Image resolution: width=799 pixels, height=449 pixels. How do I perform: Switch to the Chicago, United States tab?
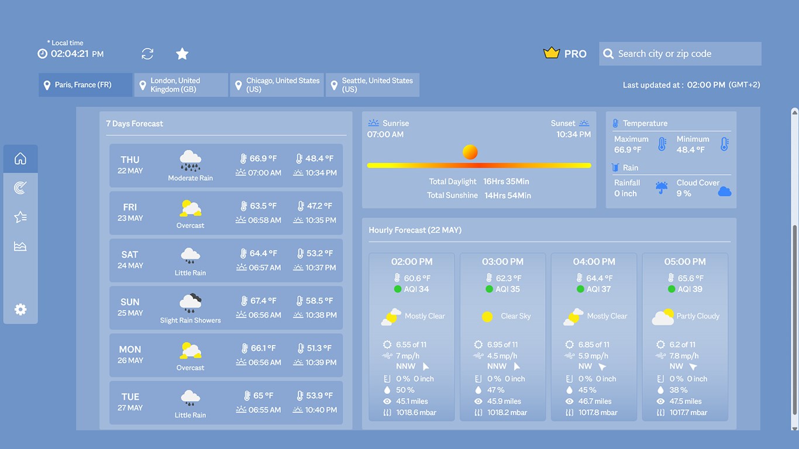point(277,84)
